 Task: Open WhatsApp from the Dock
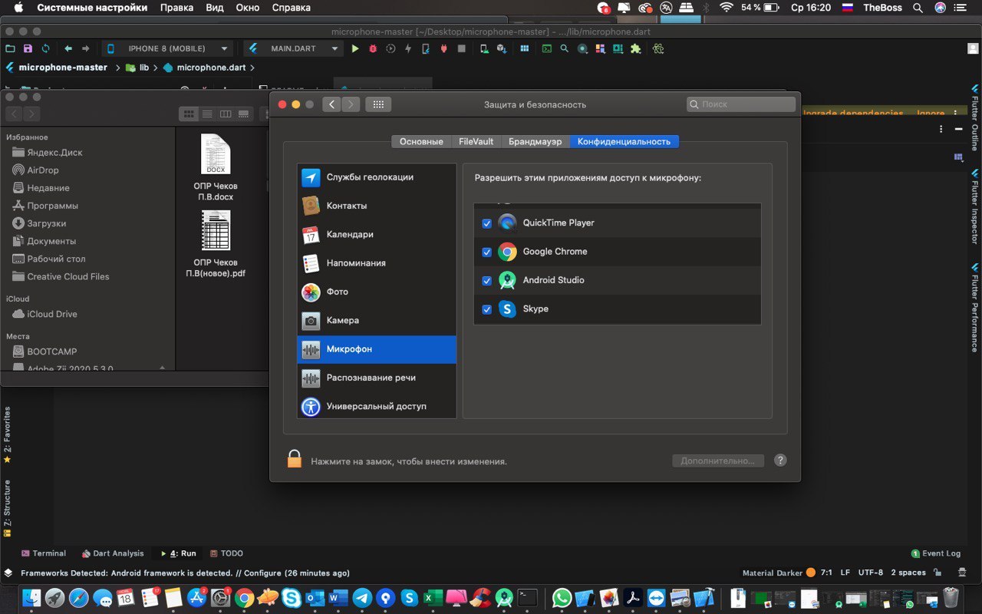click(562, 598)
